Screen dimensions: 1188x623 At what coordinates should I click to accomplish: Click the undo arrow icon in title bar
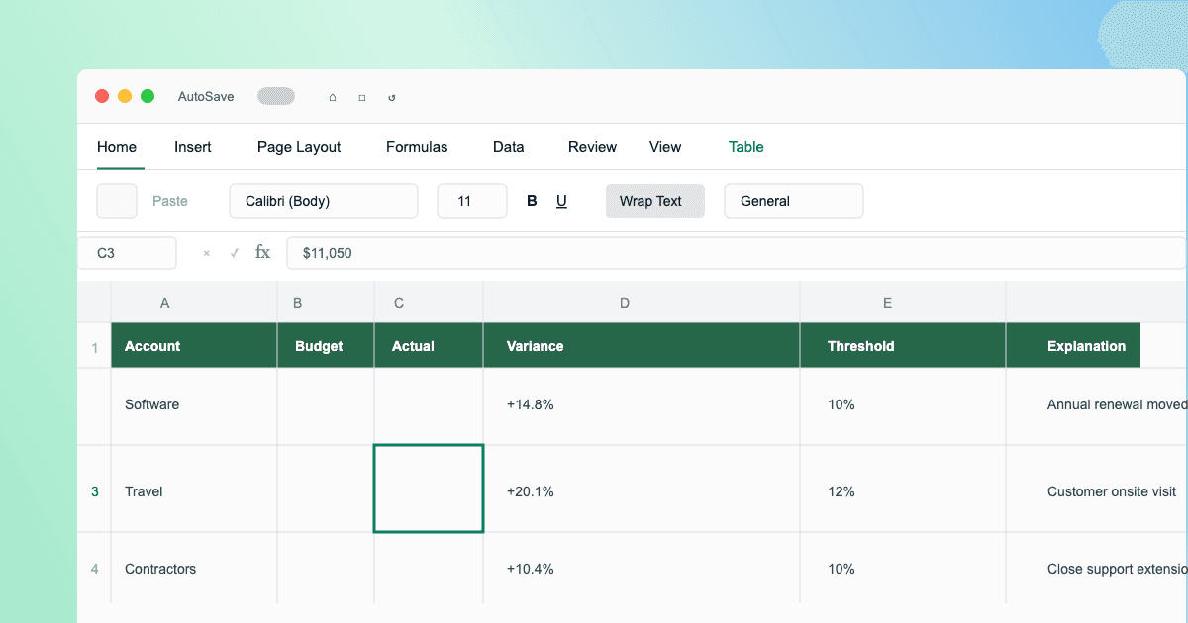(x=392, y=97)
